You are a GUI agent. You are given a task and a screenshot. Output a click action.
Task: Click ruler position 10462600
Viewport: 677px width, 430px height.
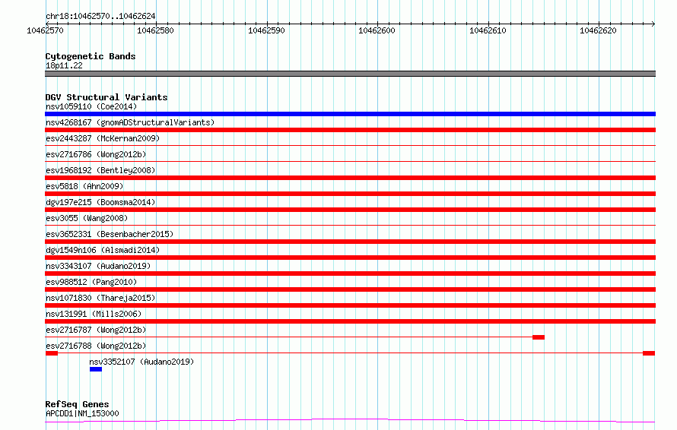[377, 30]
